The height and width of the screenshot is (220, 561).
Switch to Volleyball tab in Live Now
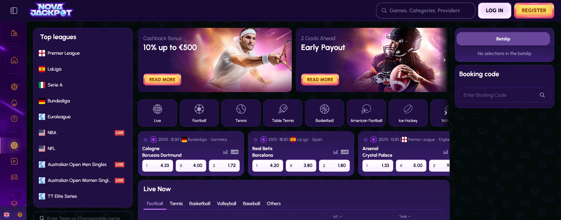(226, 203)
